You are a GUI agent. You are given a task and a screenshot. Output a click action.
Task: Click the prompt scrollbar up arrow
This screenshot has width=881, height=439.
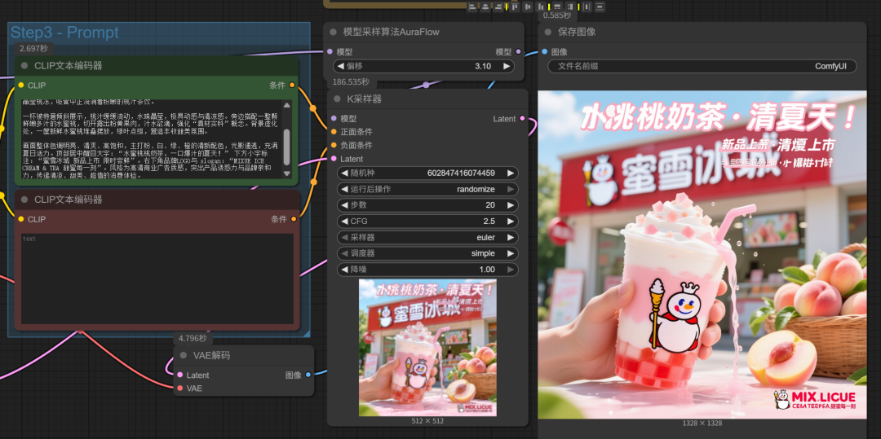pos(287,105)
